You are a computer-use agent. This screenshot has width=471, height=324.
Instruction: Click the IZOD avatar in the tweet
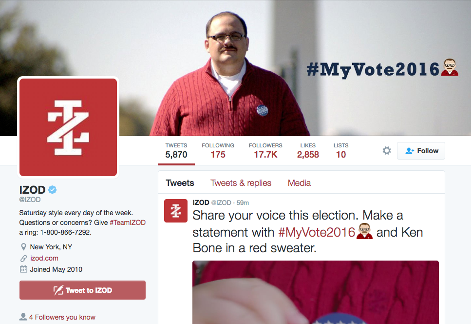click(x=176, y=211)
